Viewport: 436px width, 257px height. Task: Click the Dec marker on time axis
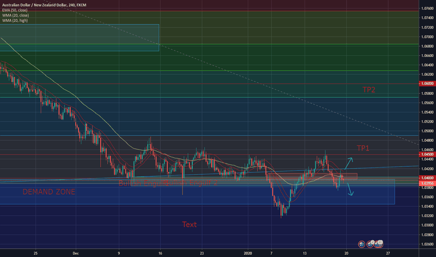[x=76, y=253]
